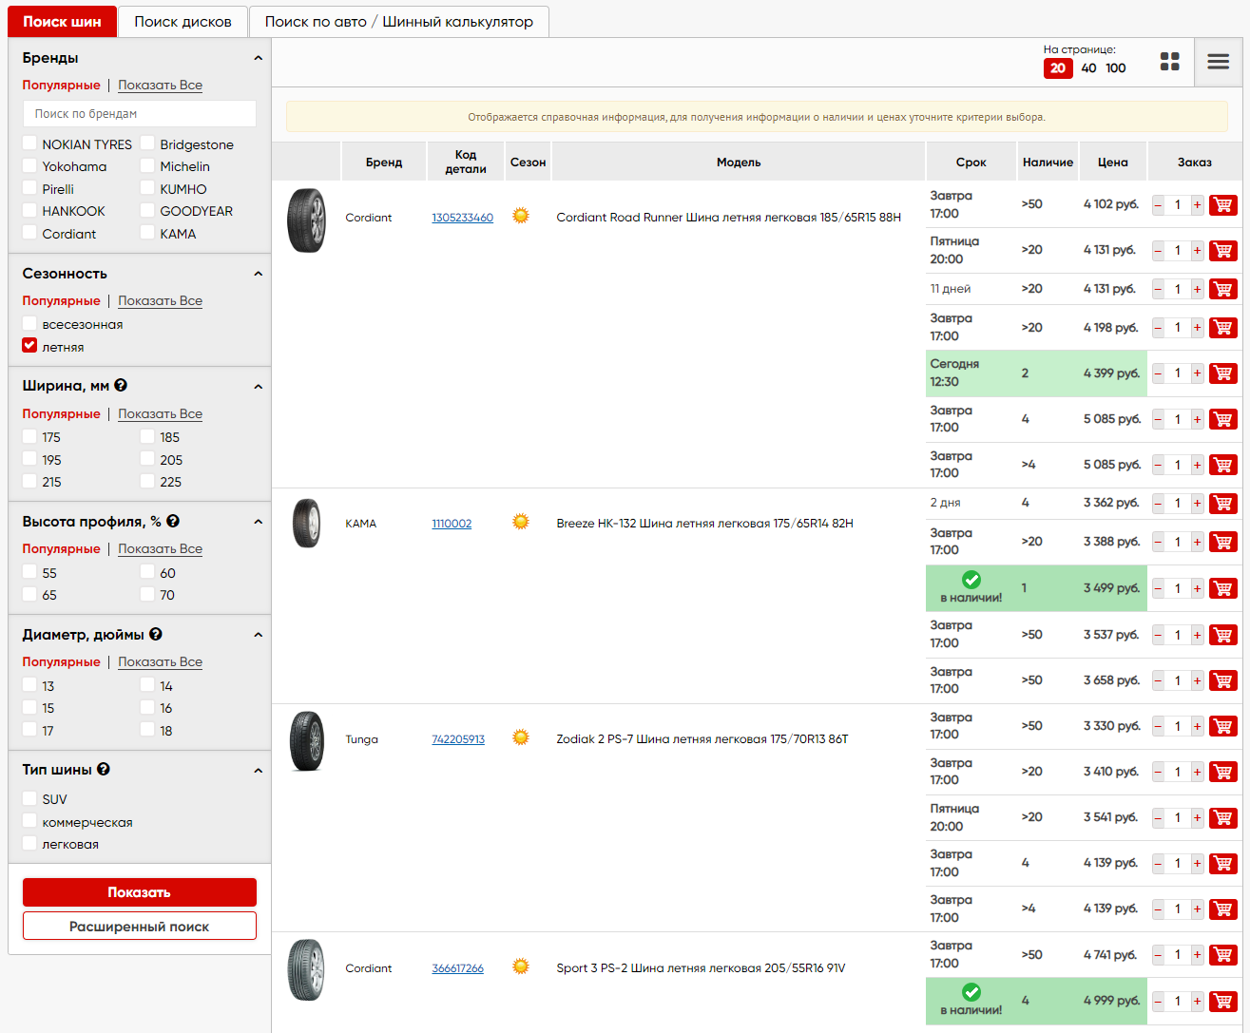Collapse the Тип шины filter section
This screenshot has height=1033, width=1250.
click(258, 770)
